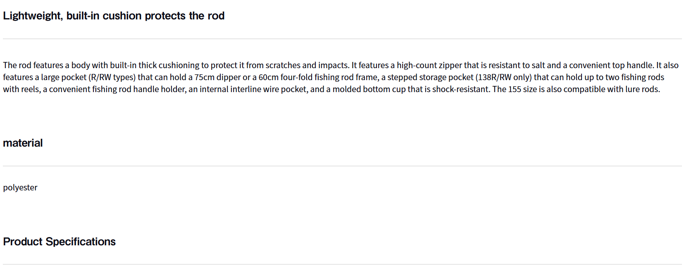Click the phrase "stepped storage pocket"

(430, 77)
